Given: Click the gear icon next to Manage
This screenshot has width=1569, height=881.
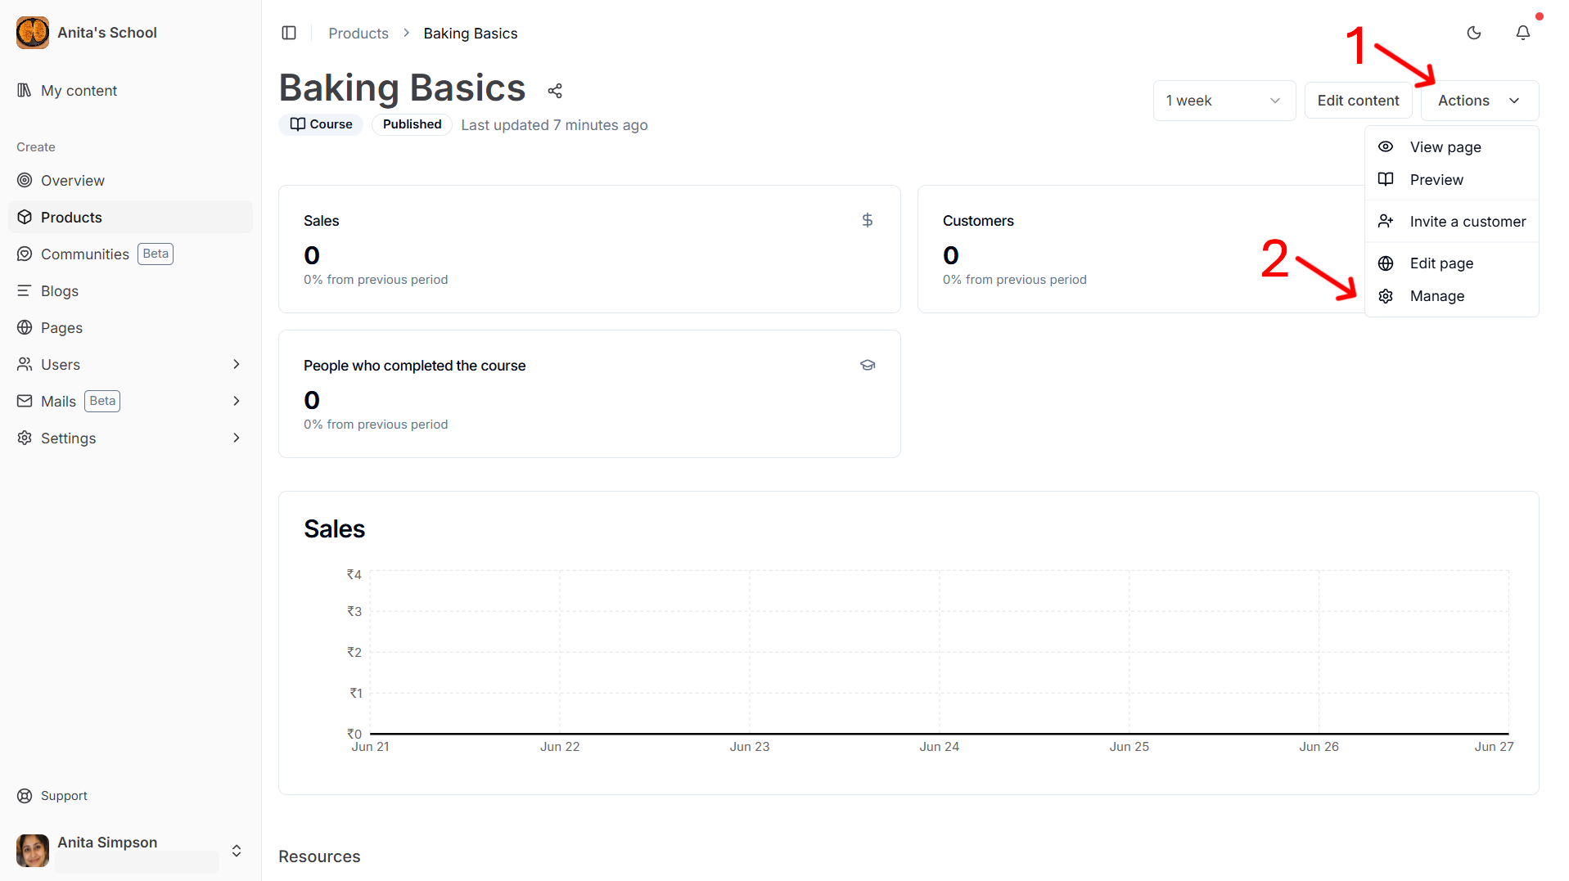Looking at the screenshot, I should click(1386, 296).
